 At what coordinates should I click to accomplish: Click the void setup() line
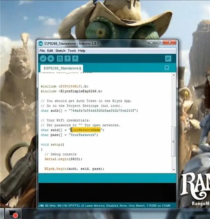pyautogui.click(x=52, y=145)
